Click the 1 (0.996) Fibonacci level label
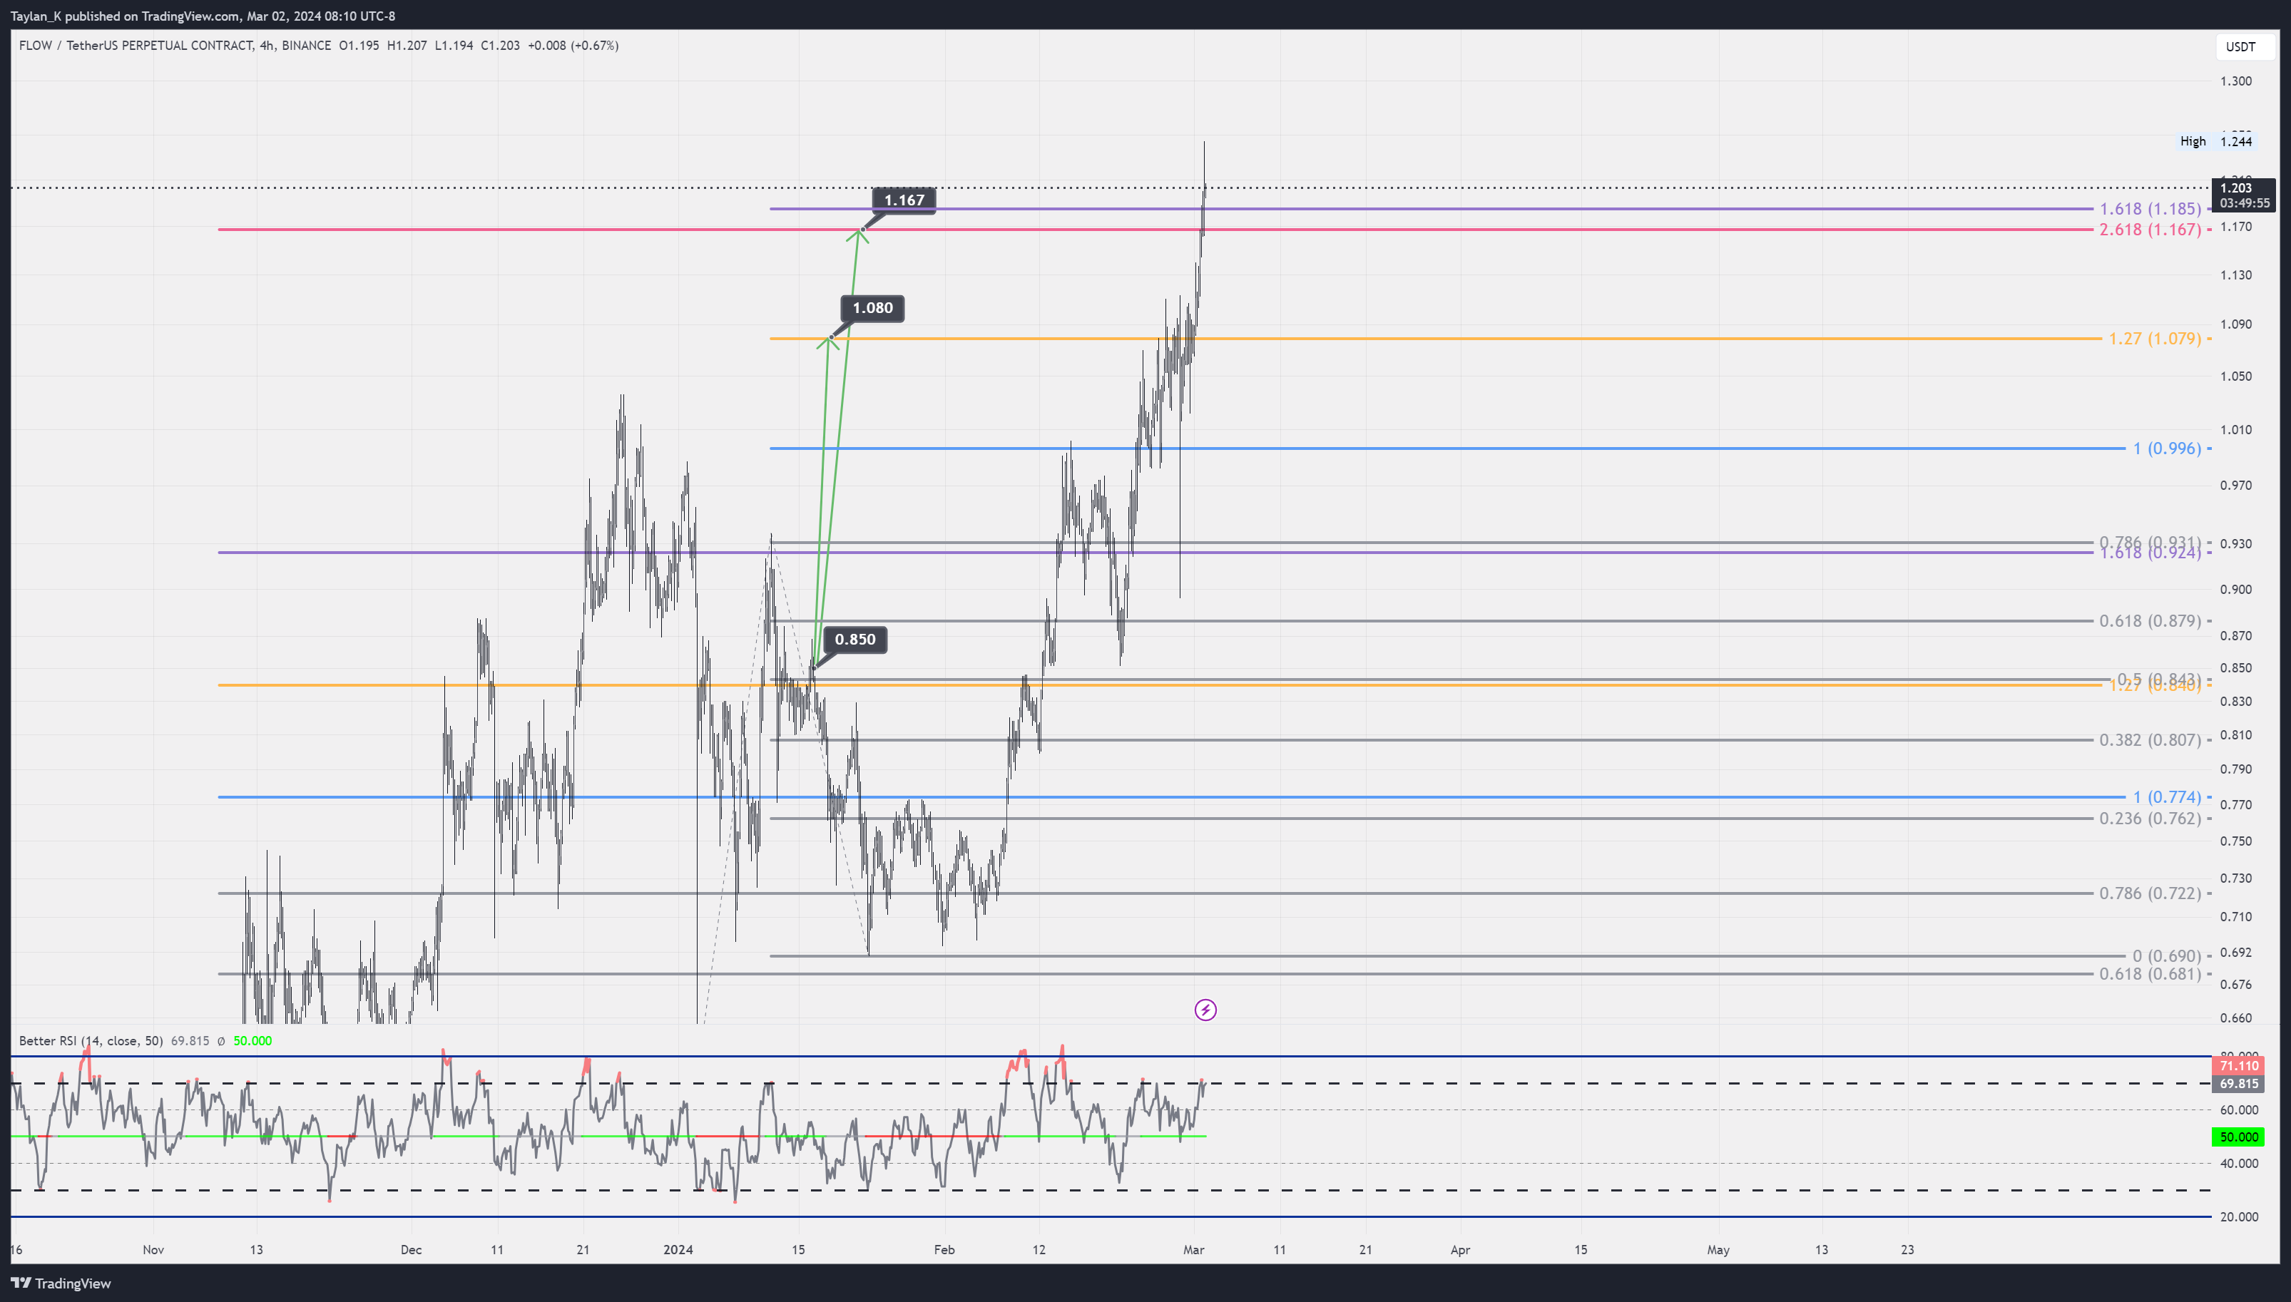2291x1302 pixels. [2167, 448]
